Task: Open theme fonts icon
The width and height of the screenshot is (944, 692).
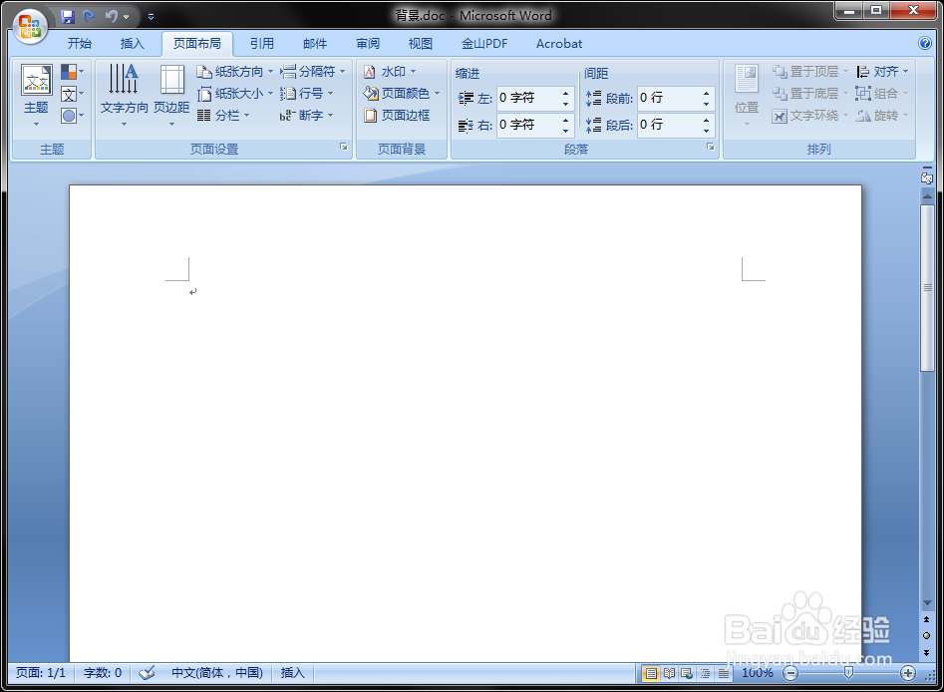Action: (x=72, y=94)
